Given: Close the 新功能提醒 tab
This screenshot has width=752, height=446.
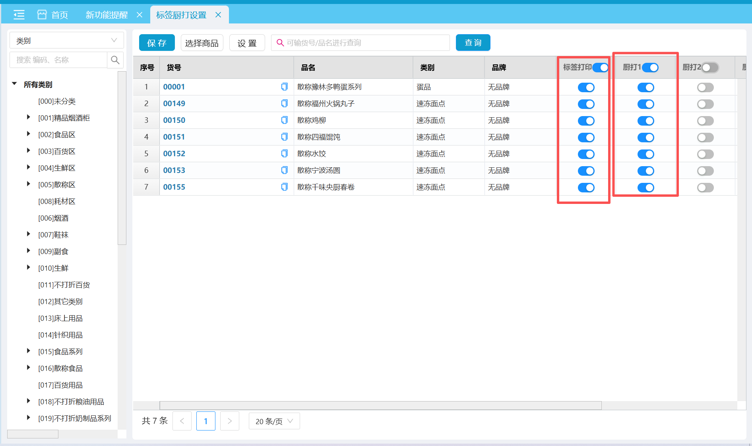Looking at the screenshot, I should click(140, 15).
